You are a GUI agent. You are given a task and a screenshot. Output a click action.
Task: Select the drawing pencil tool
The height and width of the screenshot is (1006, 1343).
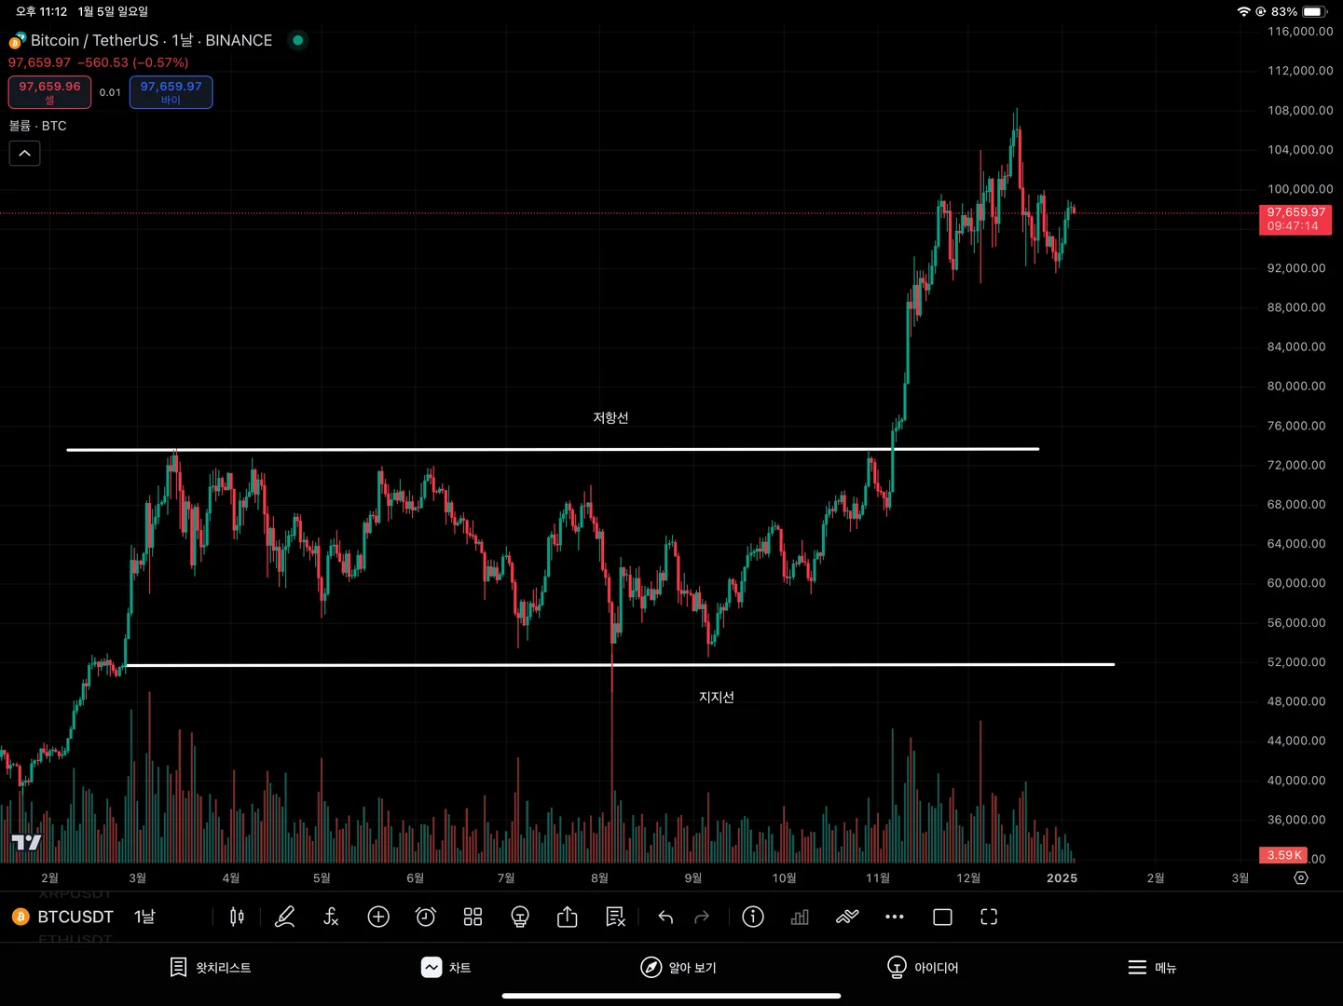284,918
